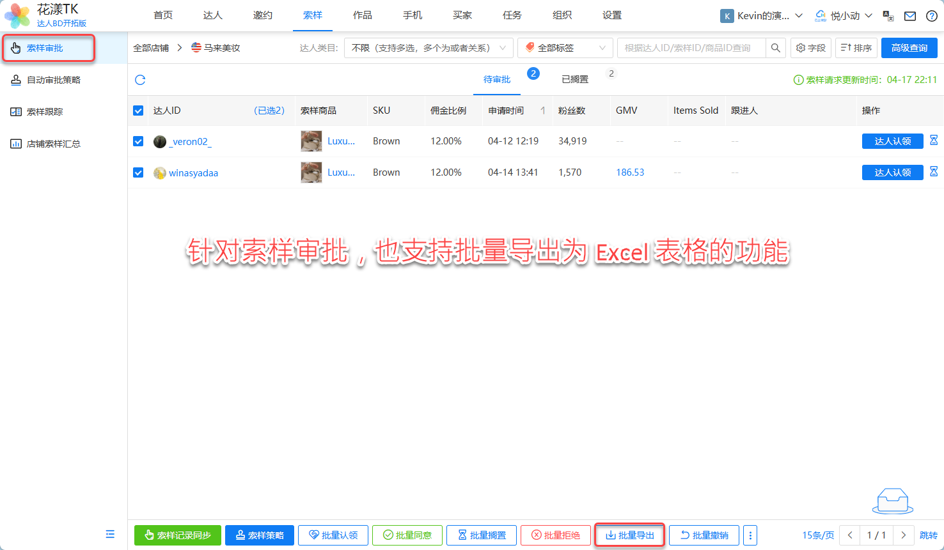Click the help question mark icon
The width and height of the screenshot is (944, 550).
coord(932,16)
